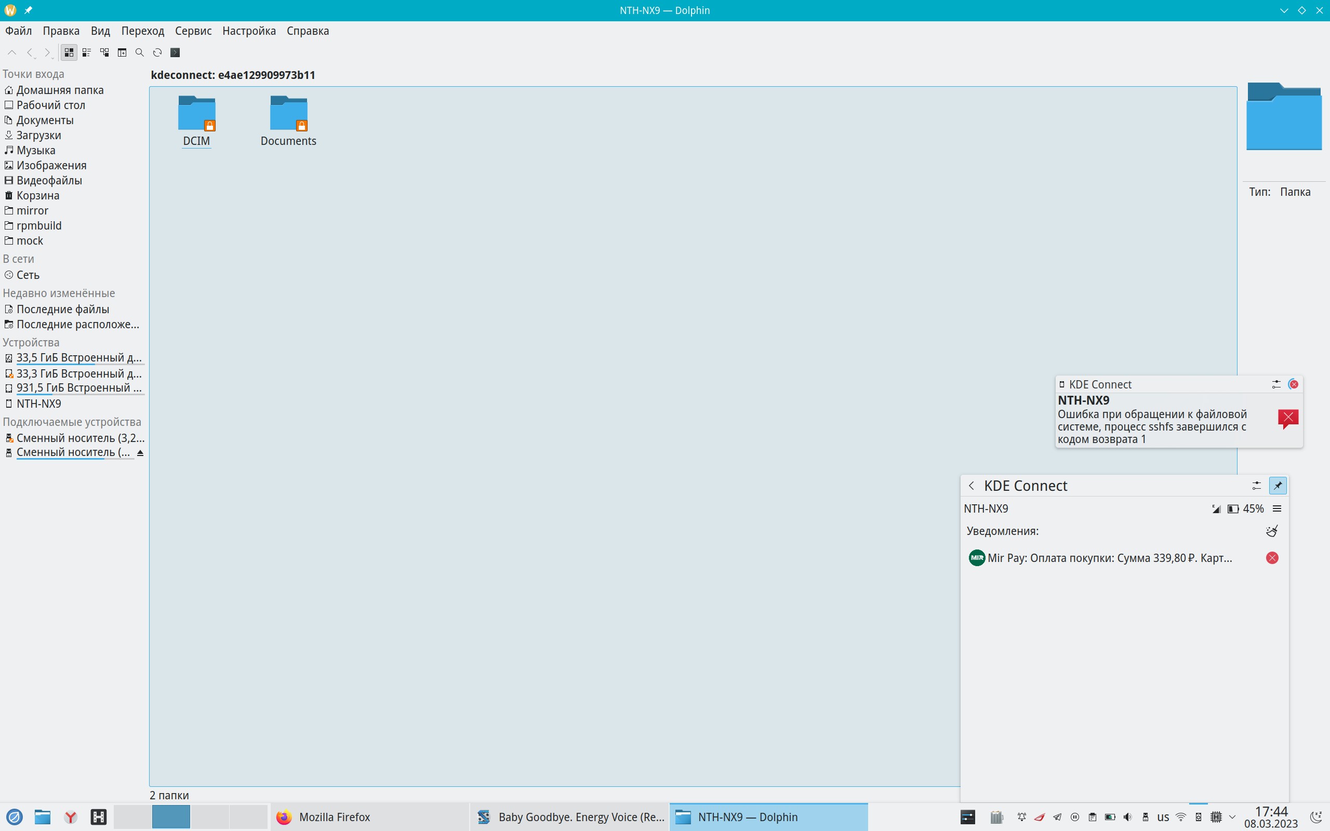Image resolution: width=1330 pixels, height=831 pixels.
Task: Dismiss the Mir Pay notification
Action: click(x=1272, y=558)
